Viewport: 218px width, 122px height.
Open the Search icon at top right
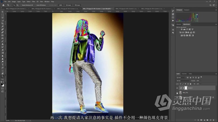pyautogui.click(x=210, y=5)
